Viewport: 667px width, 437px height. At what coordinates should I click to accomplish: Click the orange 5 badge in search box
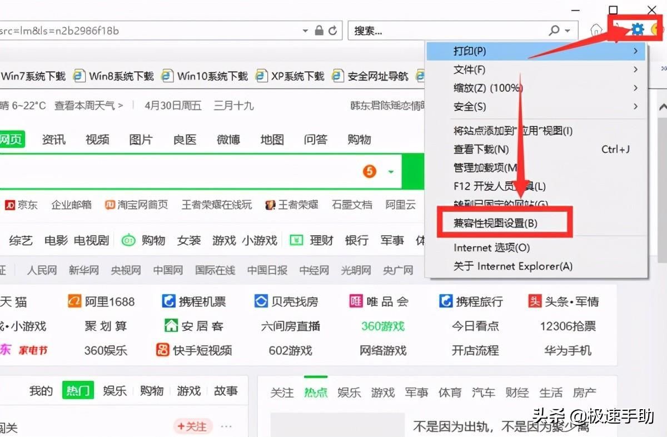click(x=370, y=171)
